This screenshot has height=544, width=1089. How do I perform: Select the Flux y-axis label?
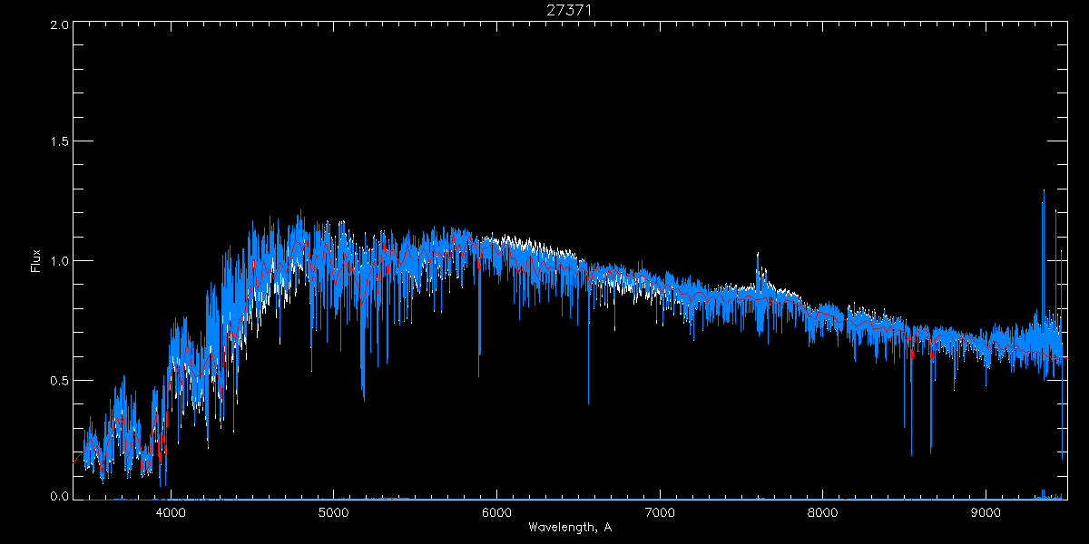36,260
